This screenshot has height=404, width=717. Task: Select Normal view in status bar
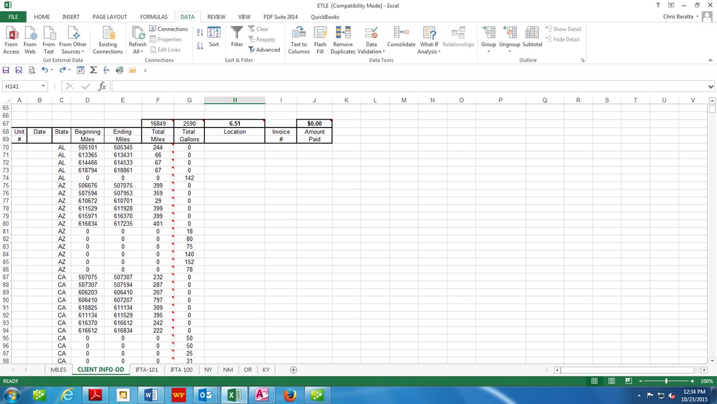594,381
